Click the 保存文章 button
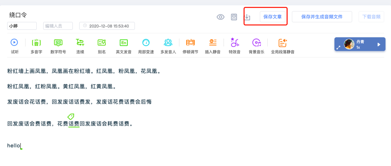Image resolution: width=391 pixels, height=166 pixels. coord(273,17)
